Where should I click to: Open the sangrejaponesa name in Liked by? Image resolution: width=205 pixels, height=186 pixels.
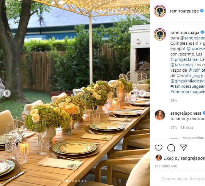(193, 158)
